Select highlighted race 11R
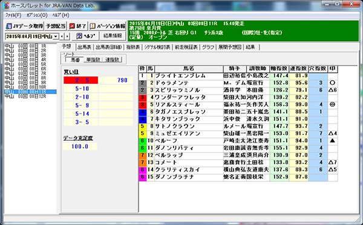Screen dimensions: 363x225 (30, 92)
